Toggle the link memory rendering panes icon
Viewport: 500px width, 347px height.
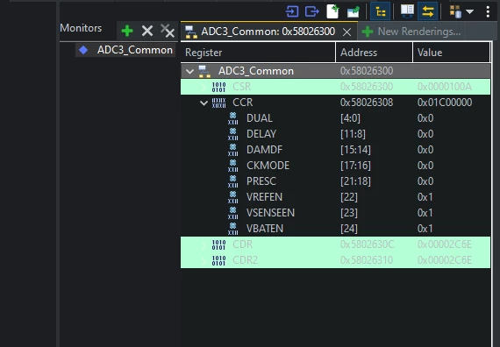click(x=427, y=11)
